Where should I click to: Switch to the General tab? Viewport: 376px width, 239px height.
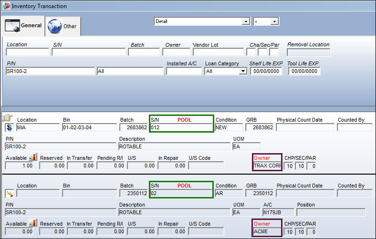click(x=23, y=26)
